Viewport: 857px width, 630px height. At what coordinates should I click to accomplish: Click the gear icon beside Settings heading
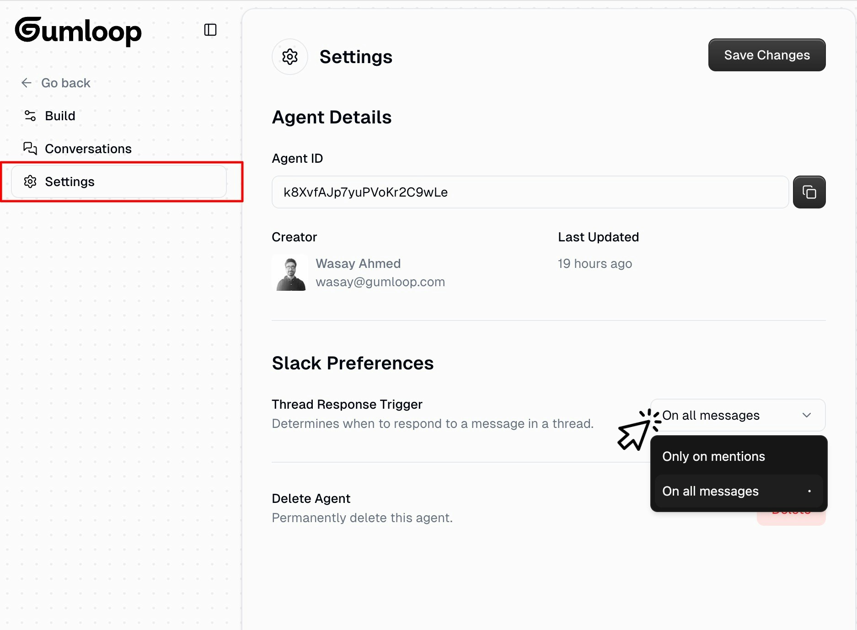pos(290,57)
